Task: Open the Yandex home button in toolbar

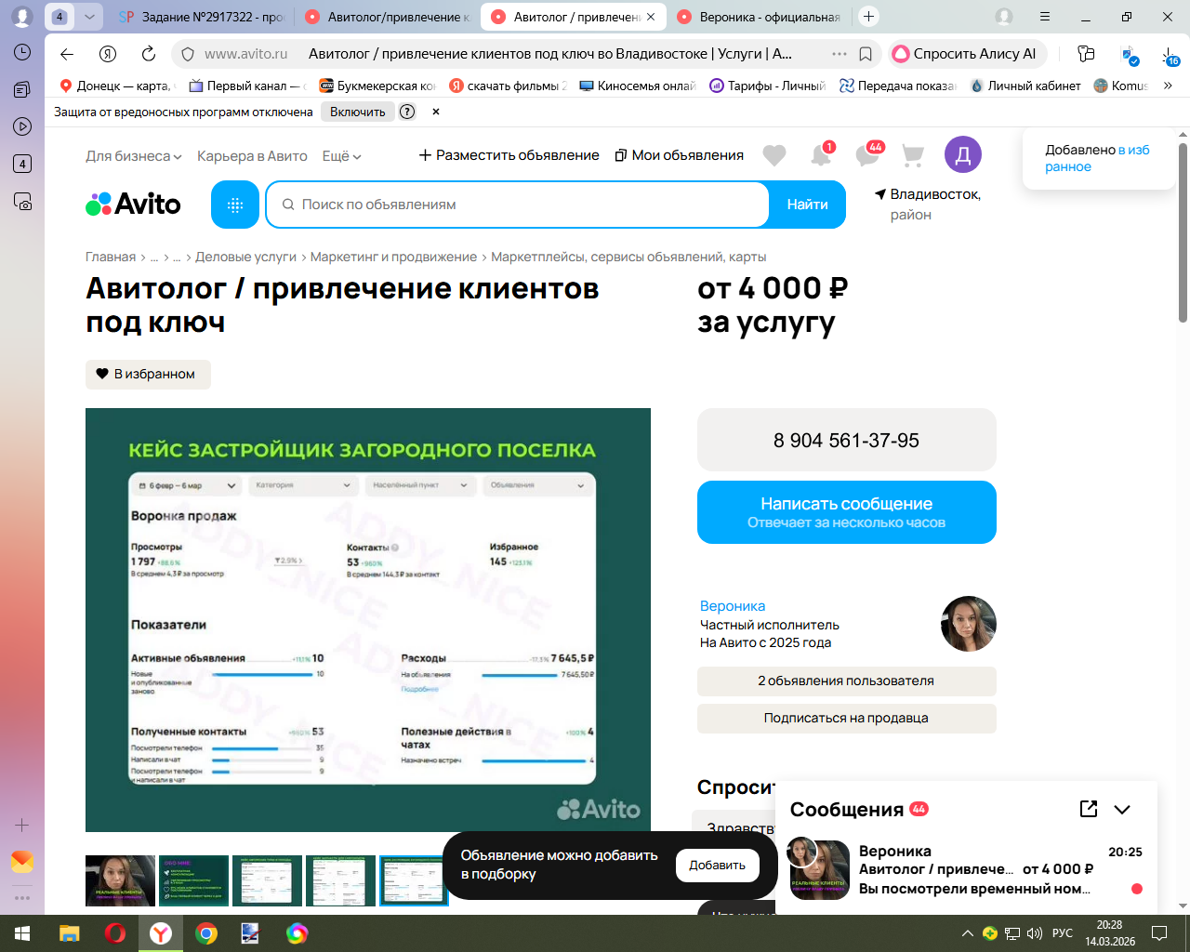Action: (108, 54)
